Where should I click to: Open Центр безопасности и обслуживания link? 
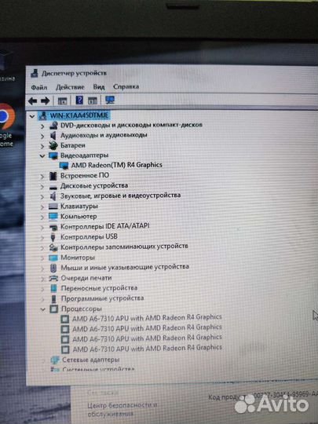pyautogui.click(x=122, y=409)
